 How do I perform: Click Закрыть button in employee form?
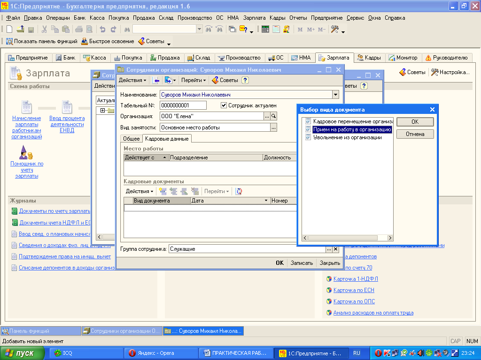pyautogui.click(x=330, y=263)
